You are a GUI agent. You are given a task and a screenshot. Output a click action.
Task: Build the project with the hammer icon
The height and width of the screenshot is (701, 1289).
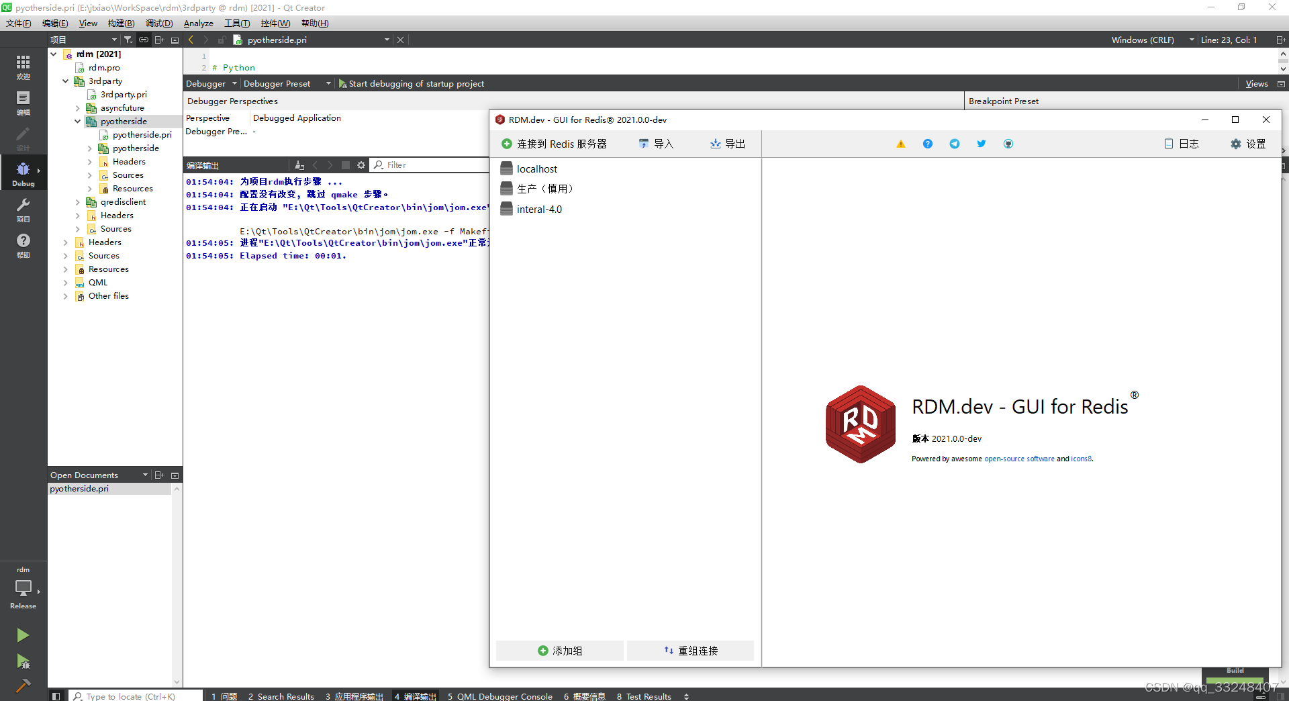[23, 685]
